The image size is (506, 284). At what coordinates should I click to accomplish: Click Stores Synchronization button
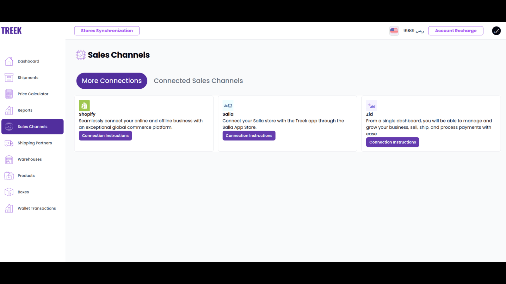(107, 31)
